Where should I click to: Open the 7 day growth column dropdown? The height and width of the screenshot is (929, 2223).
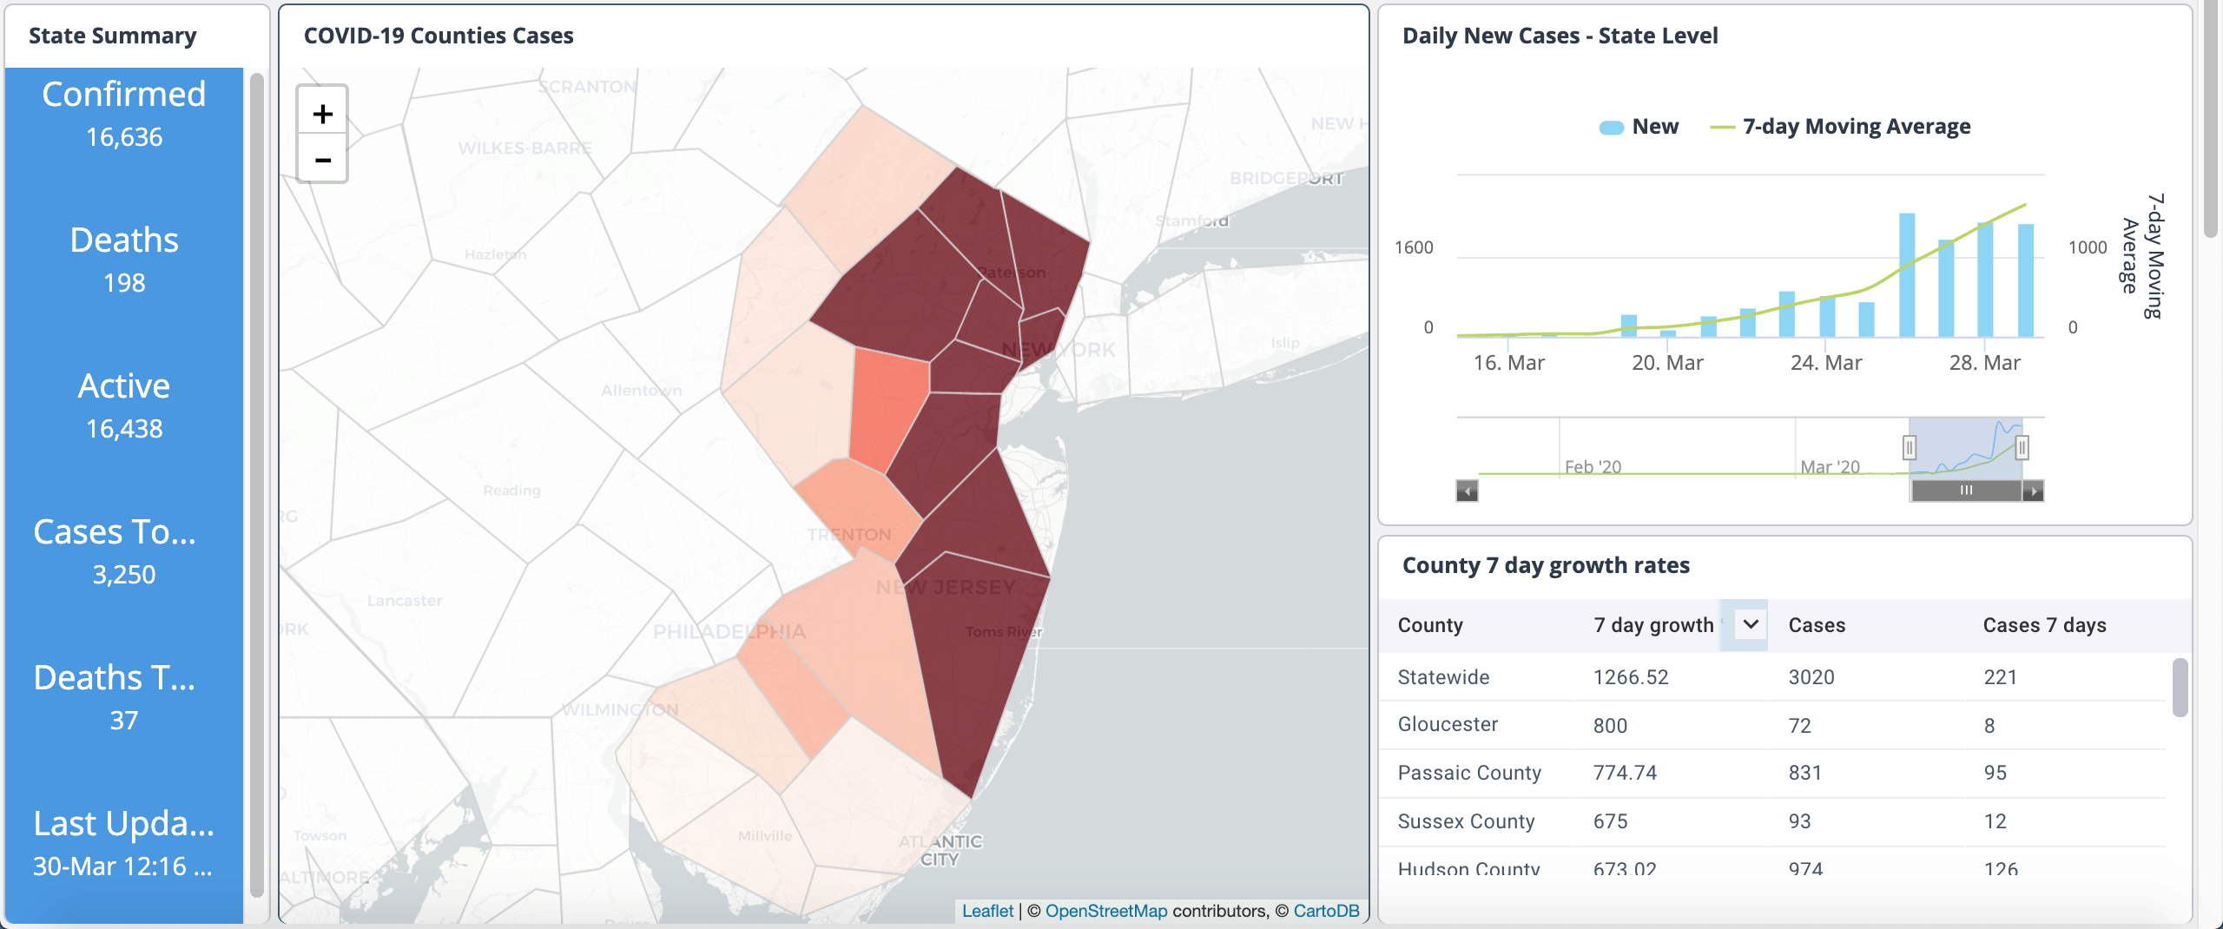pos(1751,624)
